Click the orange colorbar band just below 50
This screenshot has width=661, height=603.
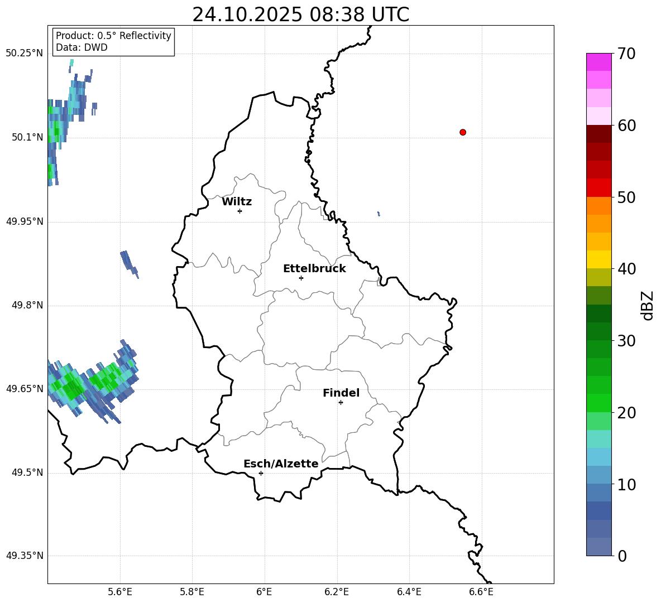click(598, 205)
